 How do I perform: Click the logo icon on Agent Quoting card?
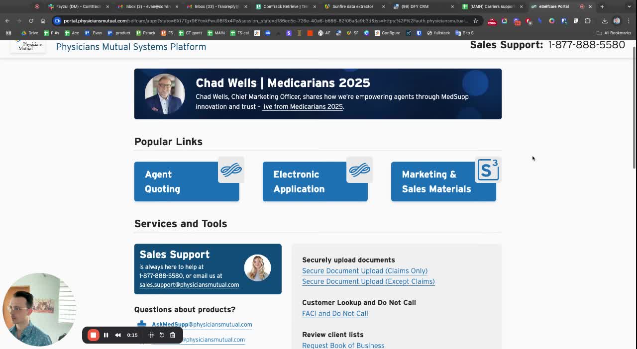point(231,170)
